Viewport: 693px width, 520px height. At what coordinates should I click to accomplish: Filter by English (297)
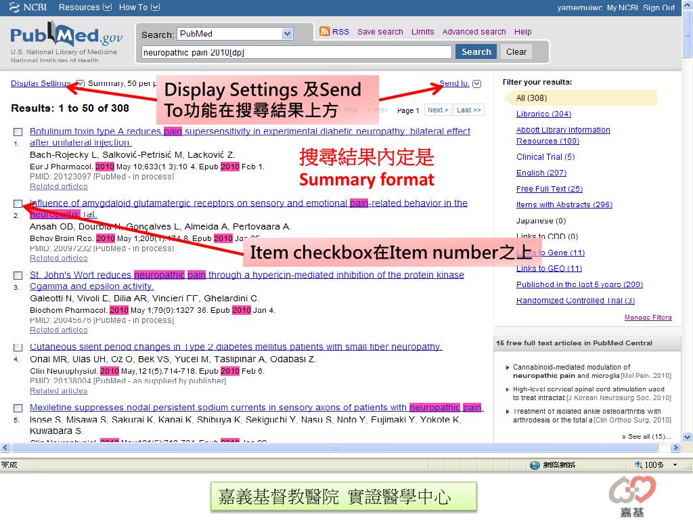click(541, 173)
